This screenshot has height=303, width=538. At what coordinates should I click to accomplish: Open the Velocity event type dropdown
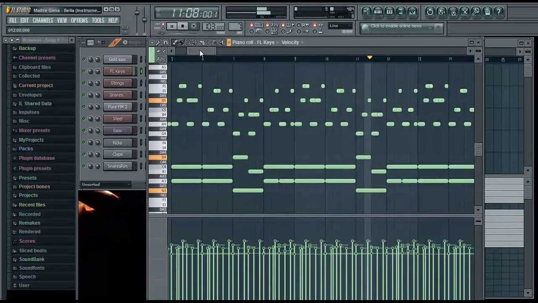(293, 42)
